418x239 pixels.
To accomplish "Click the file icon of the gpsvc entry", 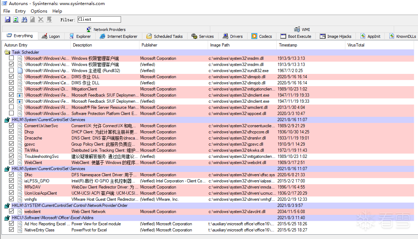I will 20,144.
